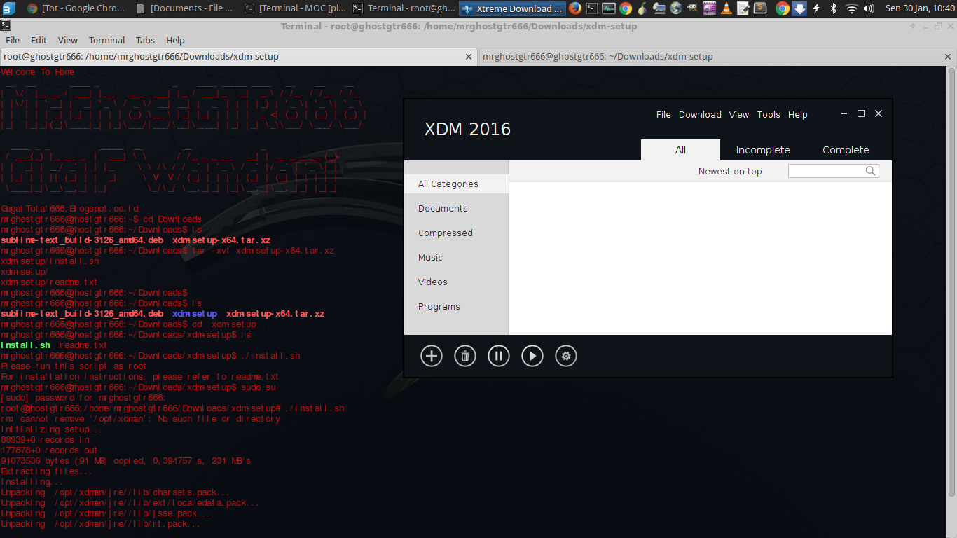This screenshot has height=538, width=957.
Task: Open Wi-Fi network indicator
Action: (852, 8)
